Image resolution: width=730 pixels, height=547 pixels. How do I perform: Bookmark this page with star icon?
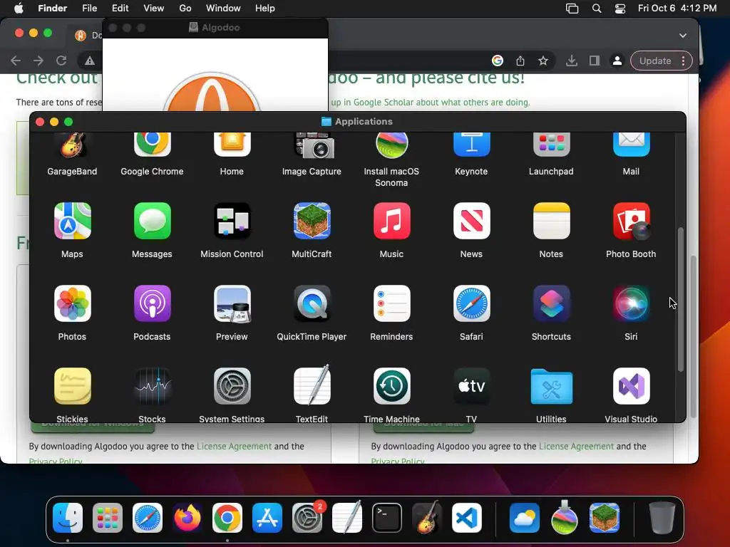[x=543, y=61]
